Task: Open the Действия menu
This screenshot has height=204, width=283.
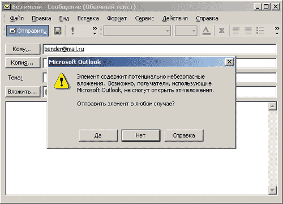Action: 175,18
